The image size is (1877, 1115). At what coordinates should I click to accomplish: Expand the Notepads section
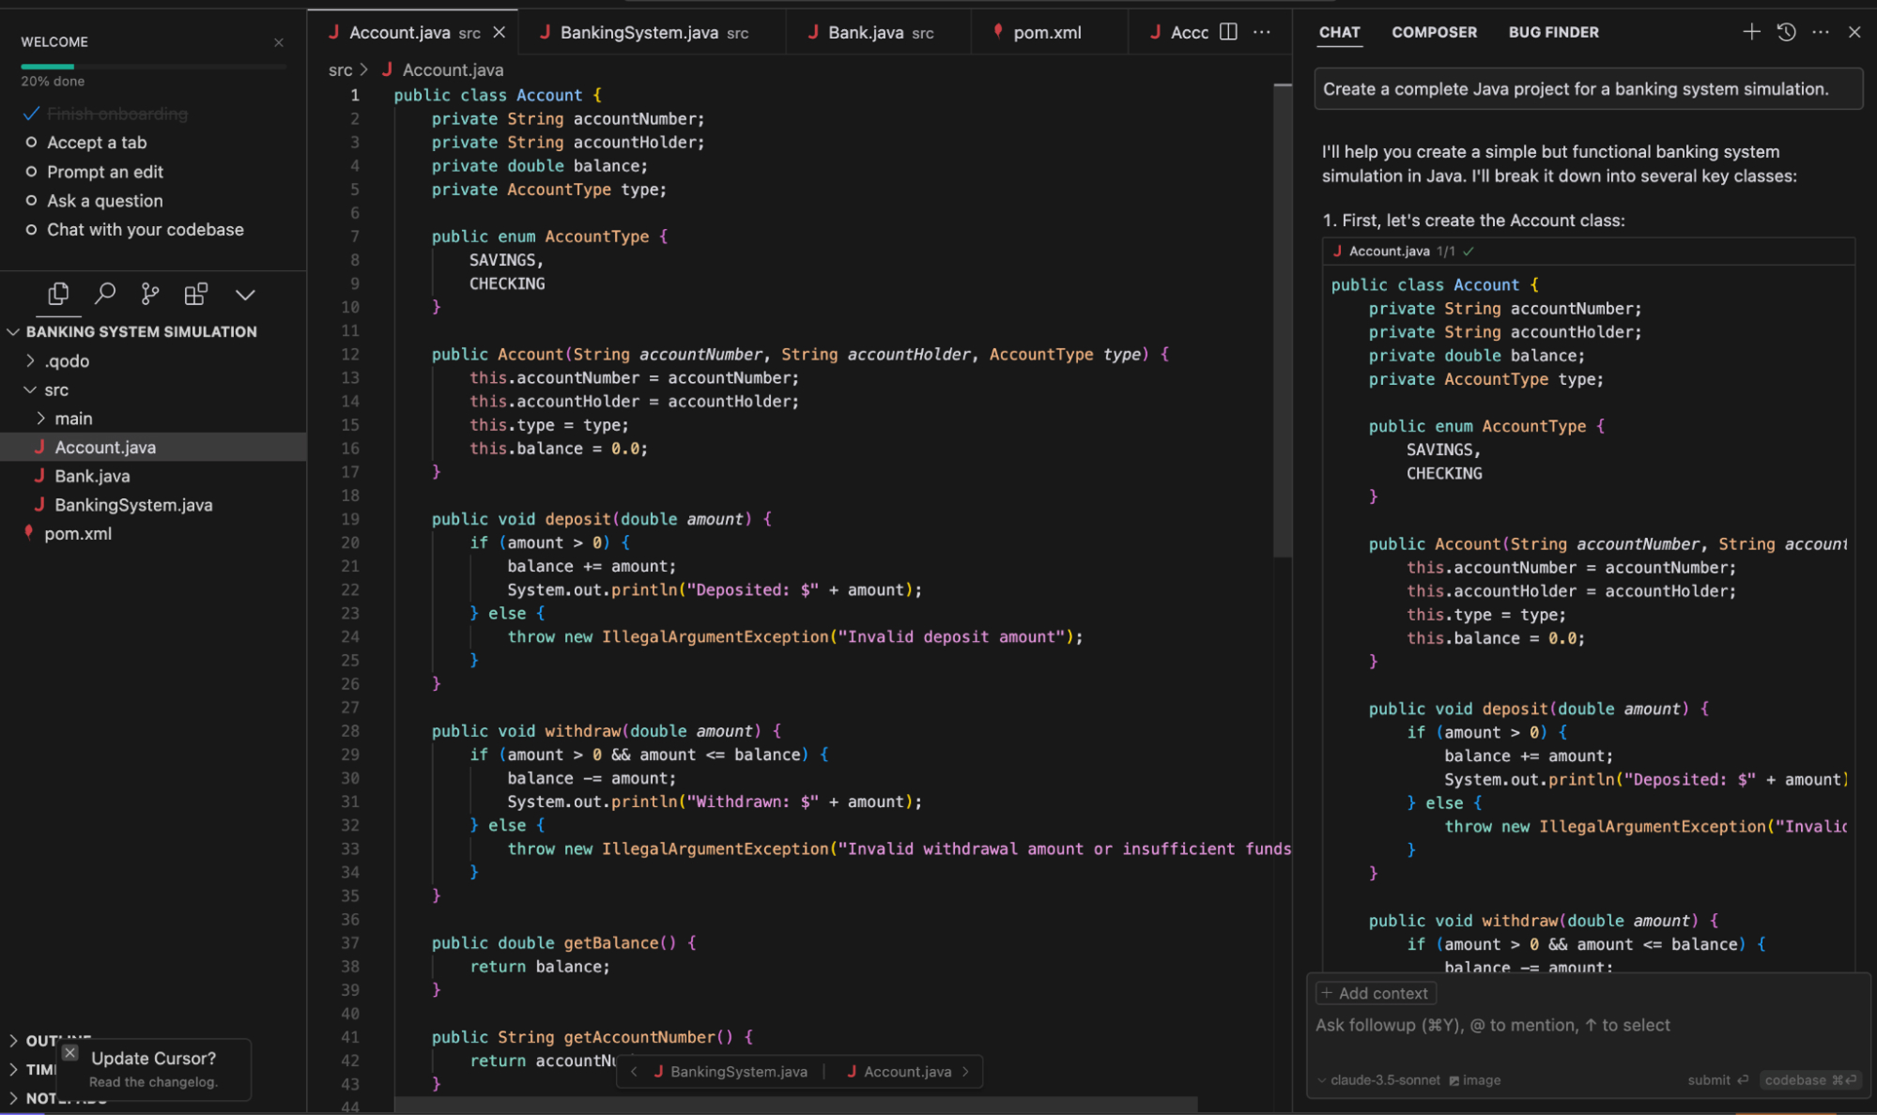pyautogui.click(x=13, y=1098)
